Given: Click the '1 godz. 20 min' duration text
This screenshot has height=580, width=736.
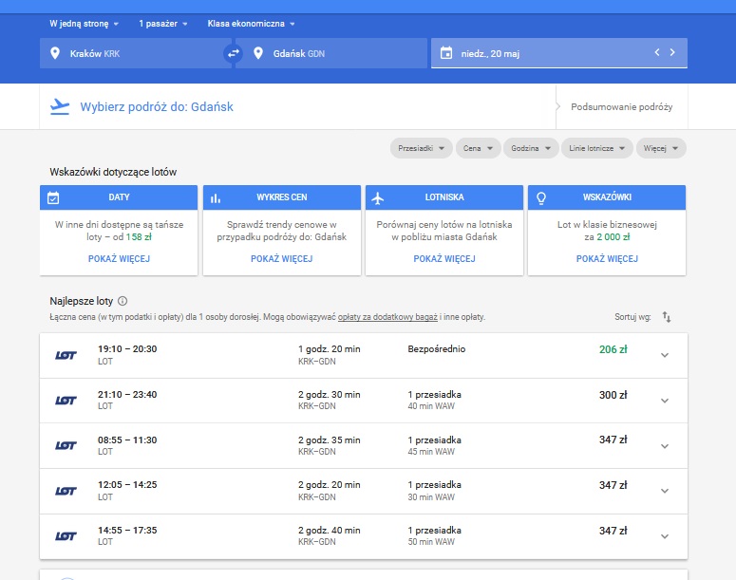Looking at the screenshot, I should coord(329,349).
